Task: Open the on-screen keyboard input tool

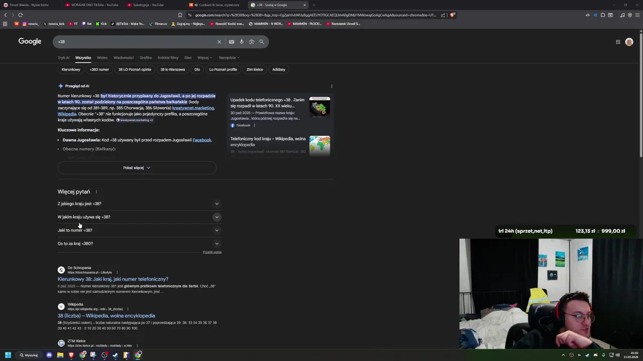Action: [231, 42]
